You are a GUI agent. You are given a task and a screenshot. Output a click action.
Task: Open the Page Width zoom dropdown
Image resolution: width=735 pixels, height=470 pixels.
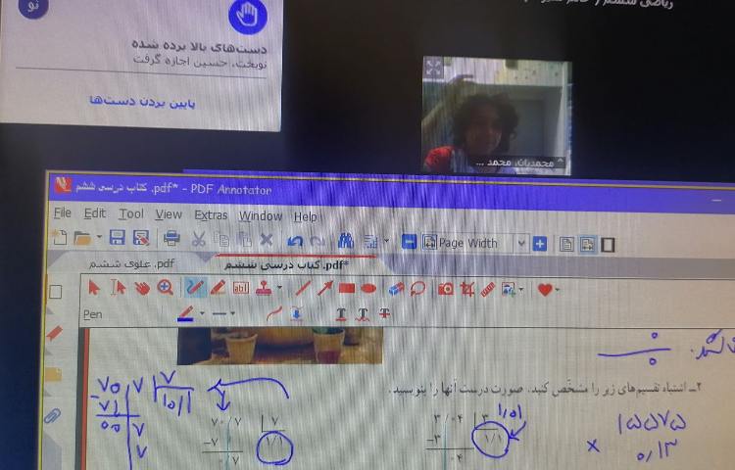[521, 243]
